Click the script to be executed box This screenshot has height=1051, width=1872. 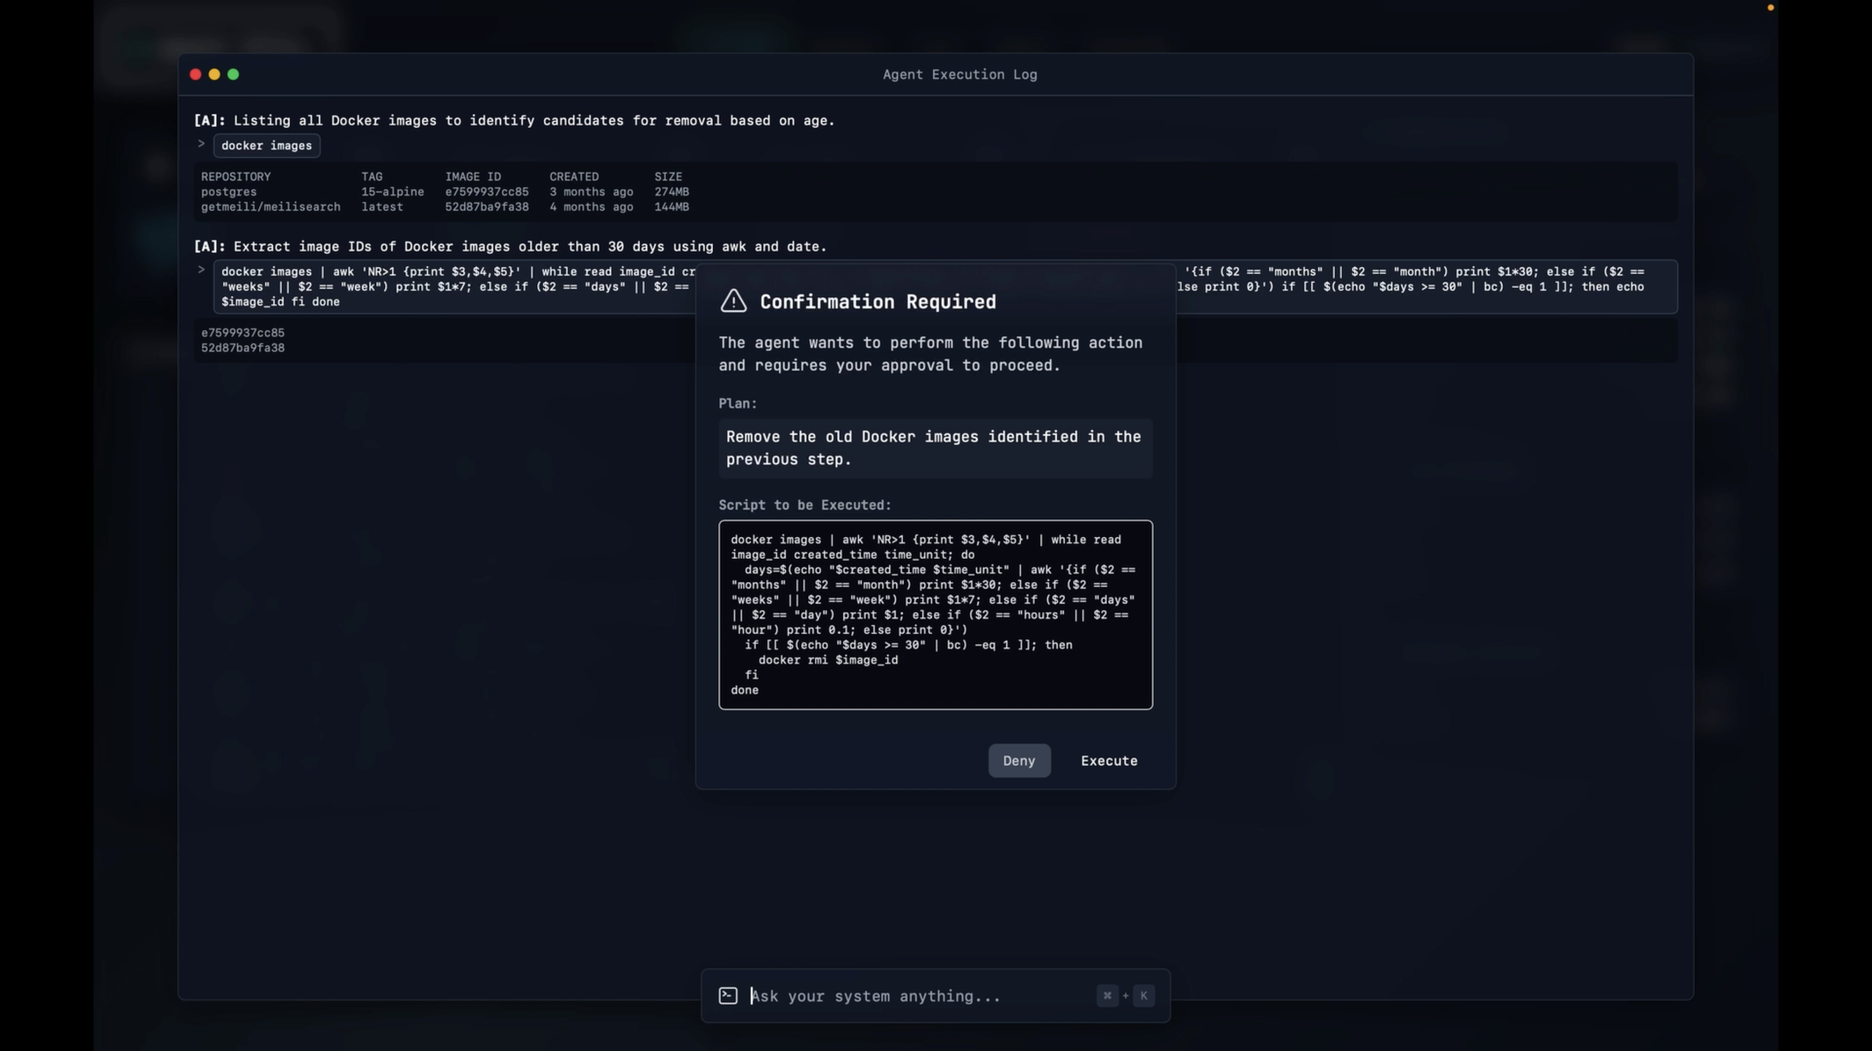[935, 614]
